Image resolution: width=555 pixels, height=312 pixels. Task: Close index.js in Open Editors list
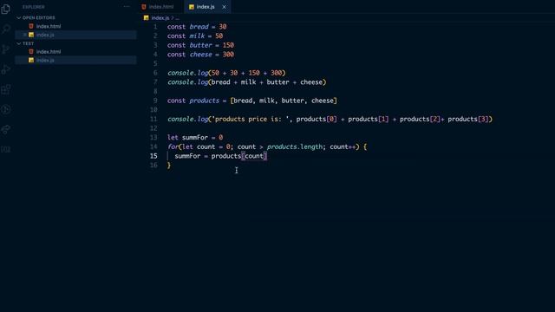(x=25, y=35)
